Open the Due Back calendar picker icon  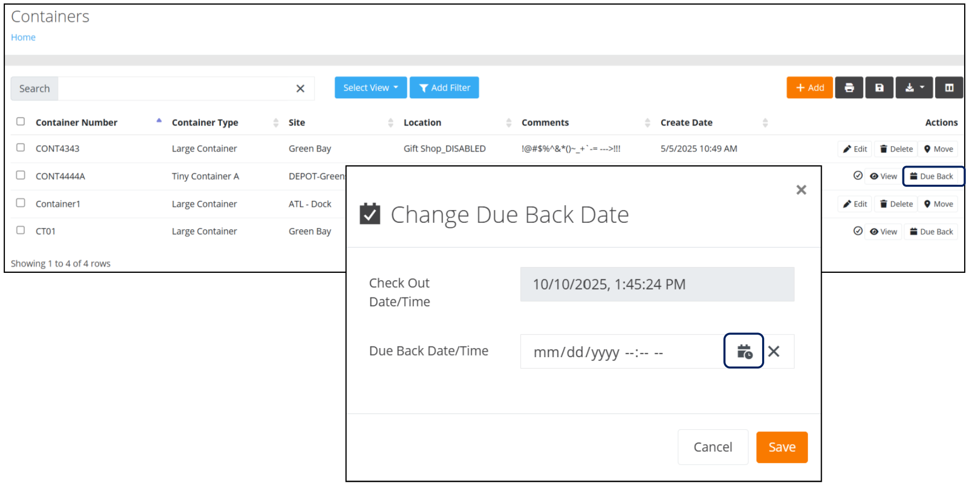(744, 351)
